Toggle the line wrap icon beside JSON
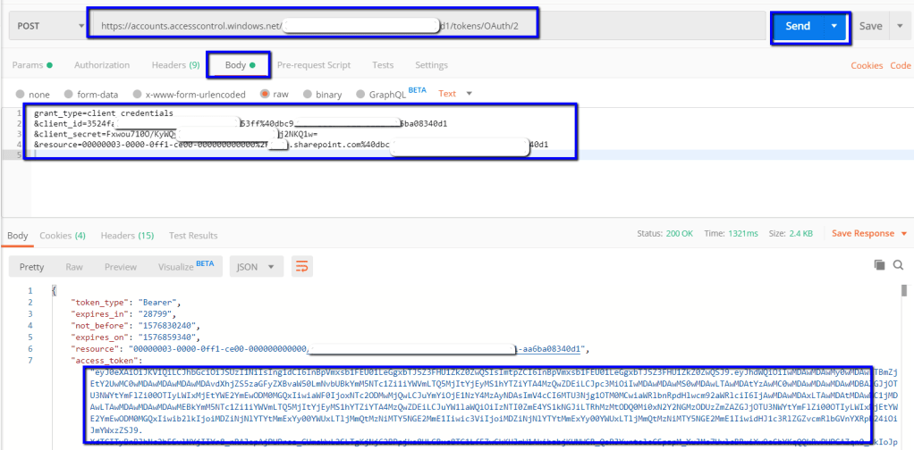 301,266
